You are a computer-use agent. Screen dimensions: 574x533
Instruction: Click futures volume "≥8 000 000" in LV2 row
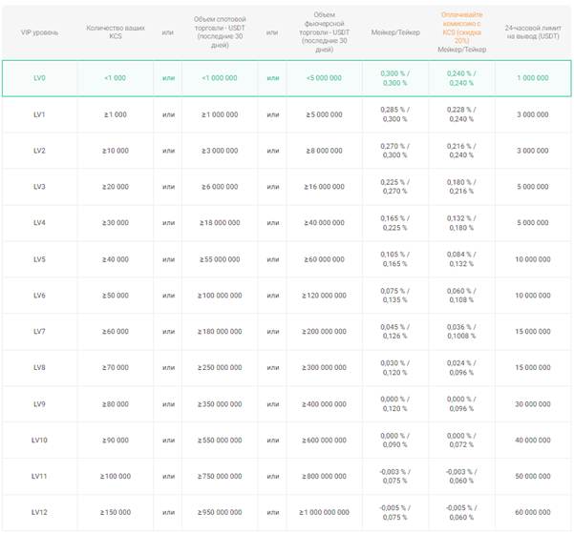pos(324,151)
